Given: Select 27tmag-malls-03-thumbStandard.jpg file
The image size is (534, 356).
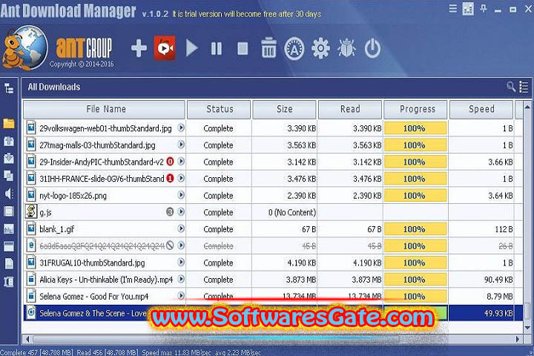Looking at the screenshot, I should pos(97,145).
